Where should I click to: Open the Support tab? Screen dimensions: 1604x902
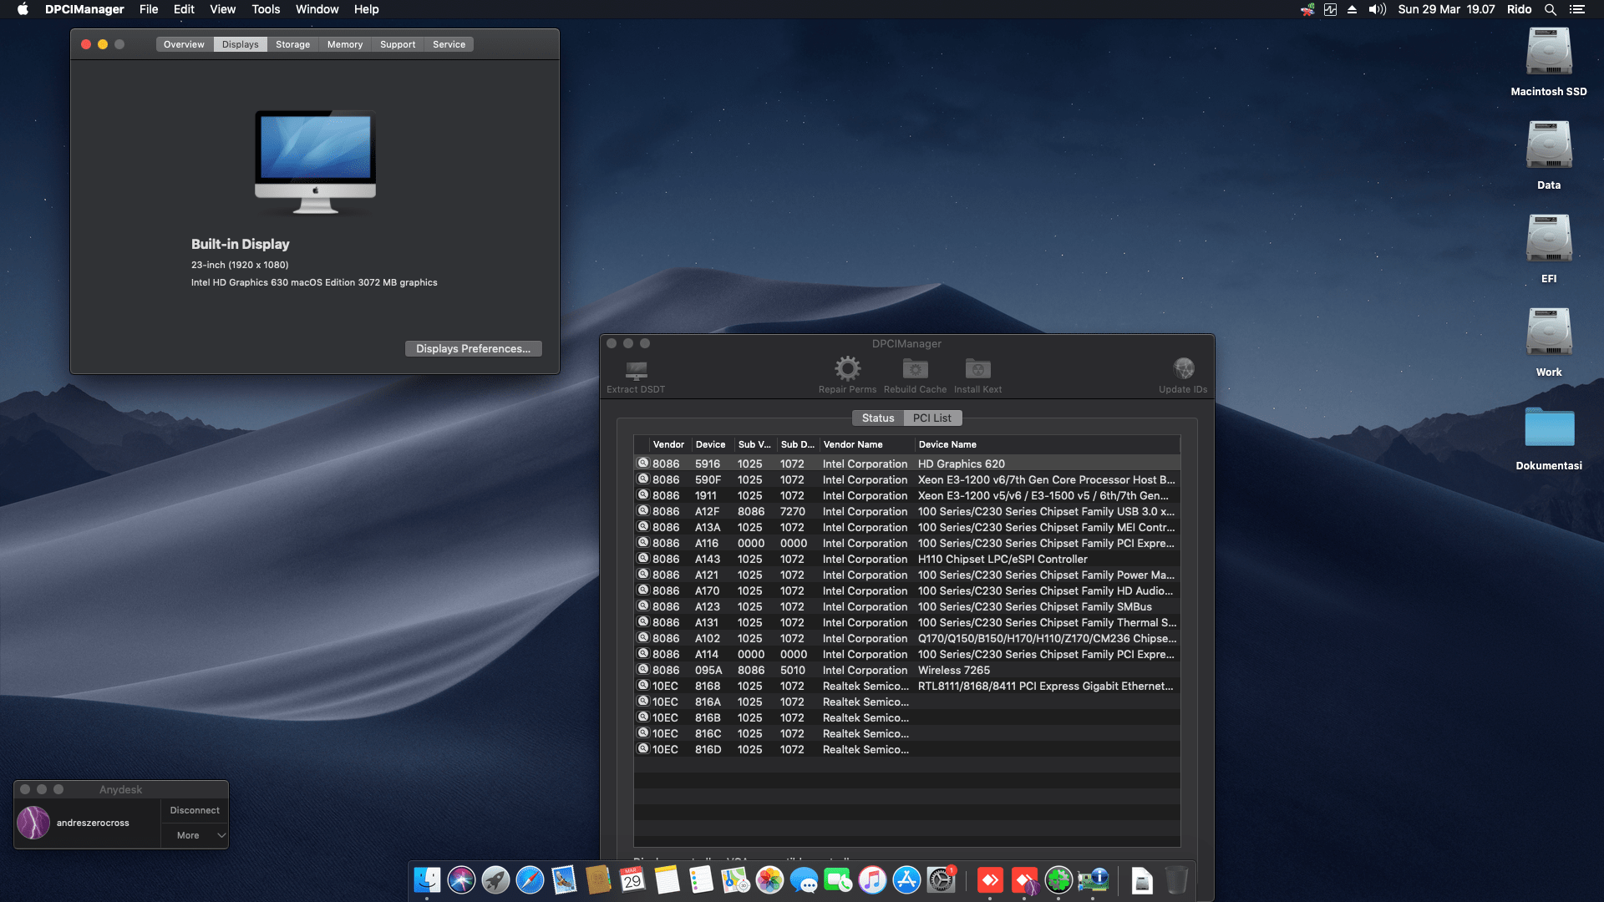[x=397, y=44]
